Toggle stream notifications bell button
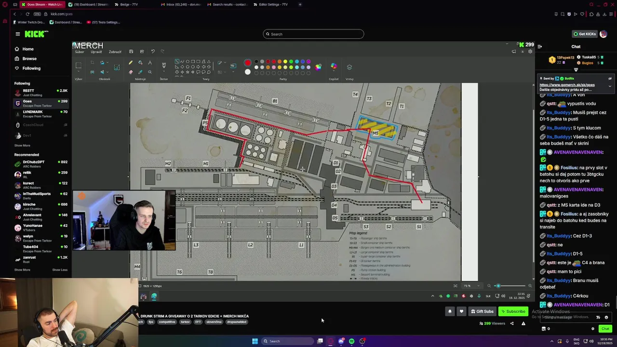Image resolution: width=617 pixels, height=347 pixels. point(450,311)
